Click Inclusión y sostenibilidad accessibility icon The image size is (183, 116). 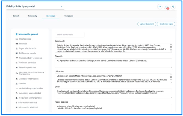tap(17, 93)
